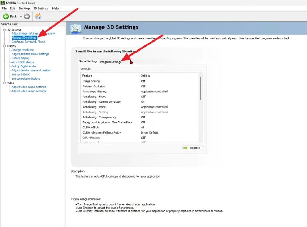Click the Manage 3D Settings header icon
Image resolution: width=307 pixels, height=227 pixels.
pyautogui.click(x=75, y=29)
